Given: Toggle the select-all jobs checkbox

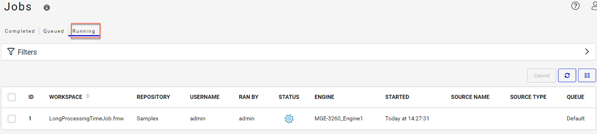Looking at the screenshot, I should click(12, 97).
